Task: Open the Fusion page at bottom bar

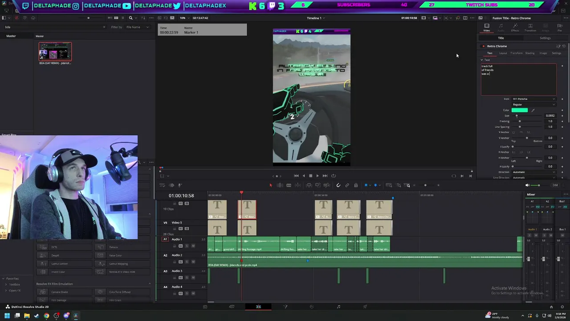Action: coord(285,307)
